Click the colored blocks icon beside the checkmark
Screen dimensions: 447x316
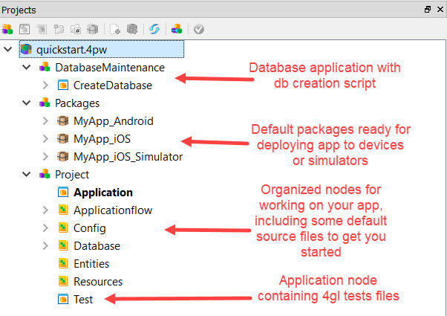coord(176,29)
